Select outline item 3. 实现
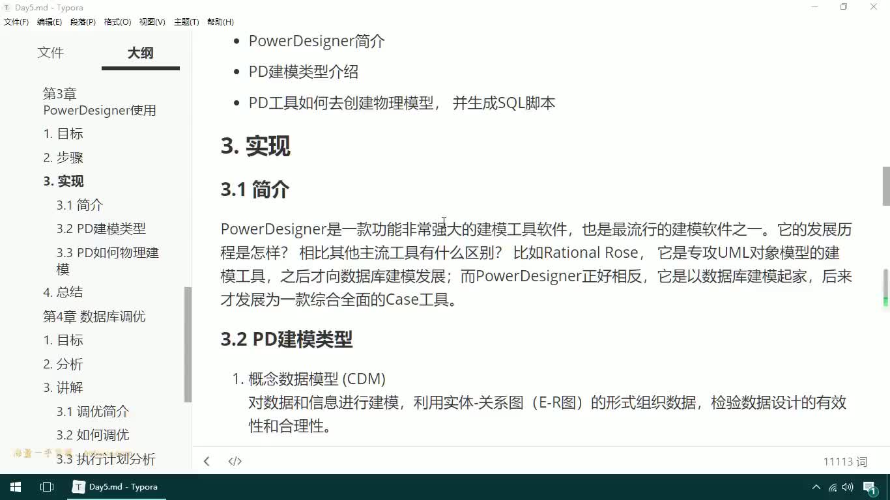Viewport: 890px width, 500px height. (x=64, y=181)
